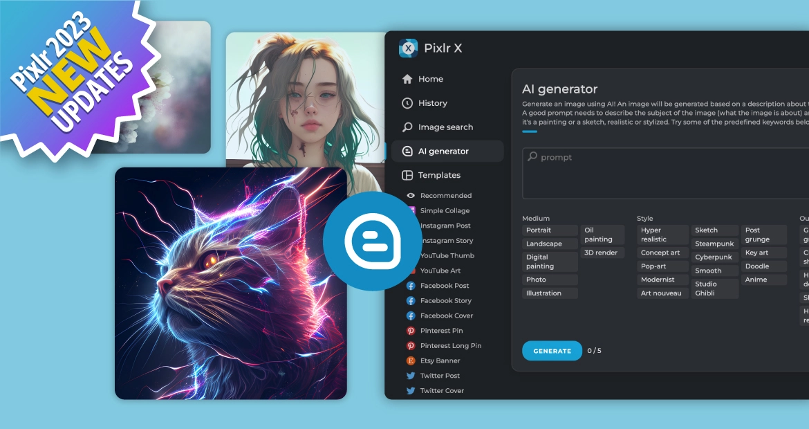Open the neon cat generated image
The width and height of the screenshot is (809, 429).
231,284
